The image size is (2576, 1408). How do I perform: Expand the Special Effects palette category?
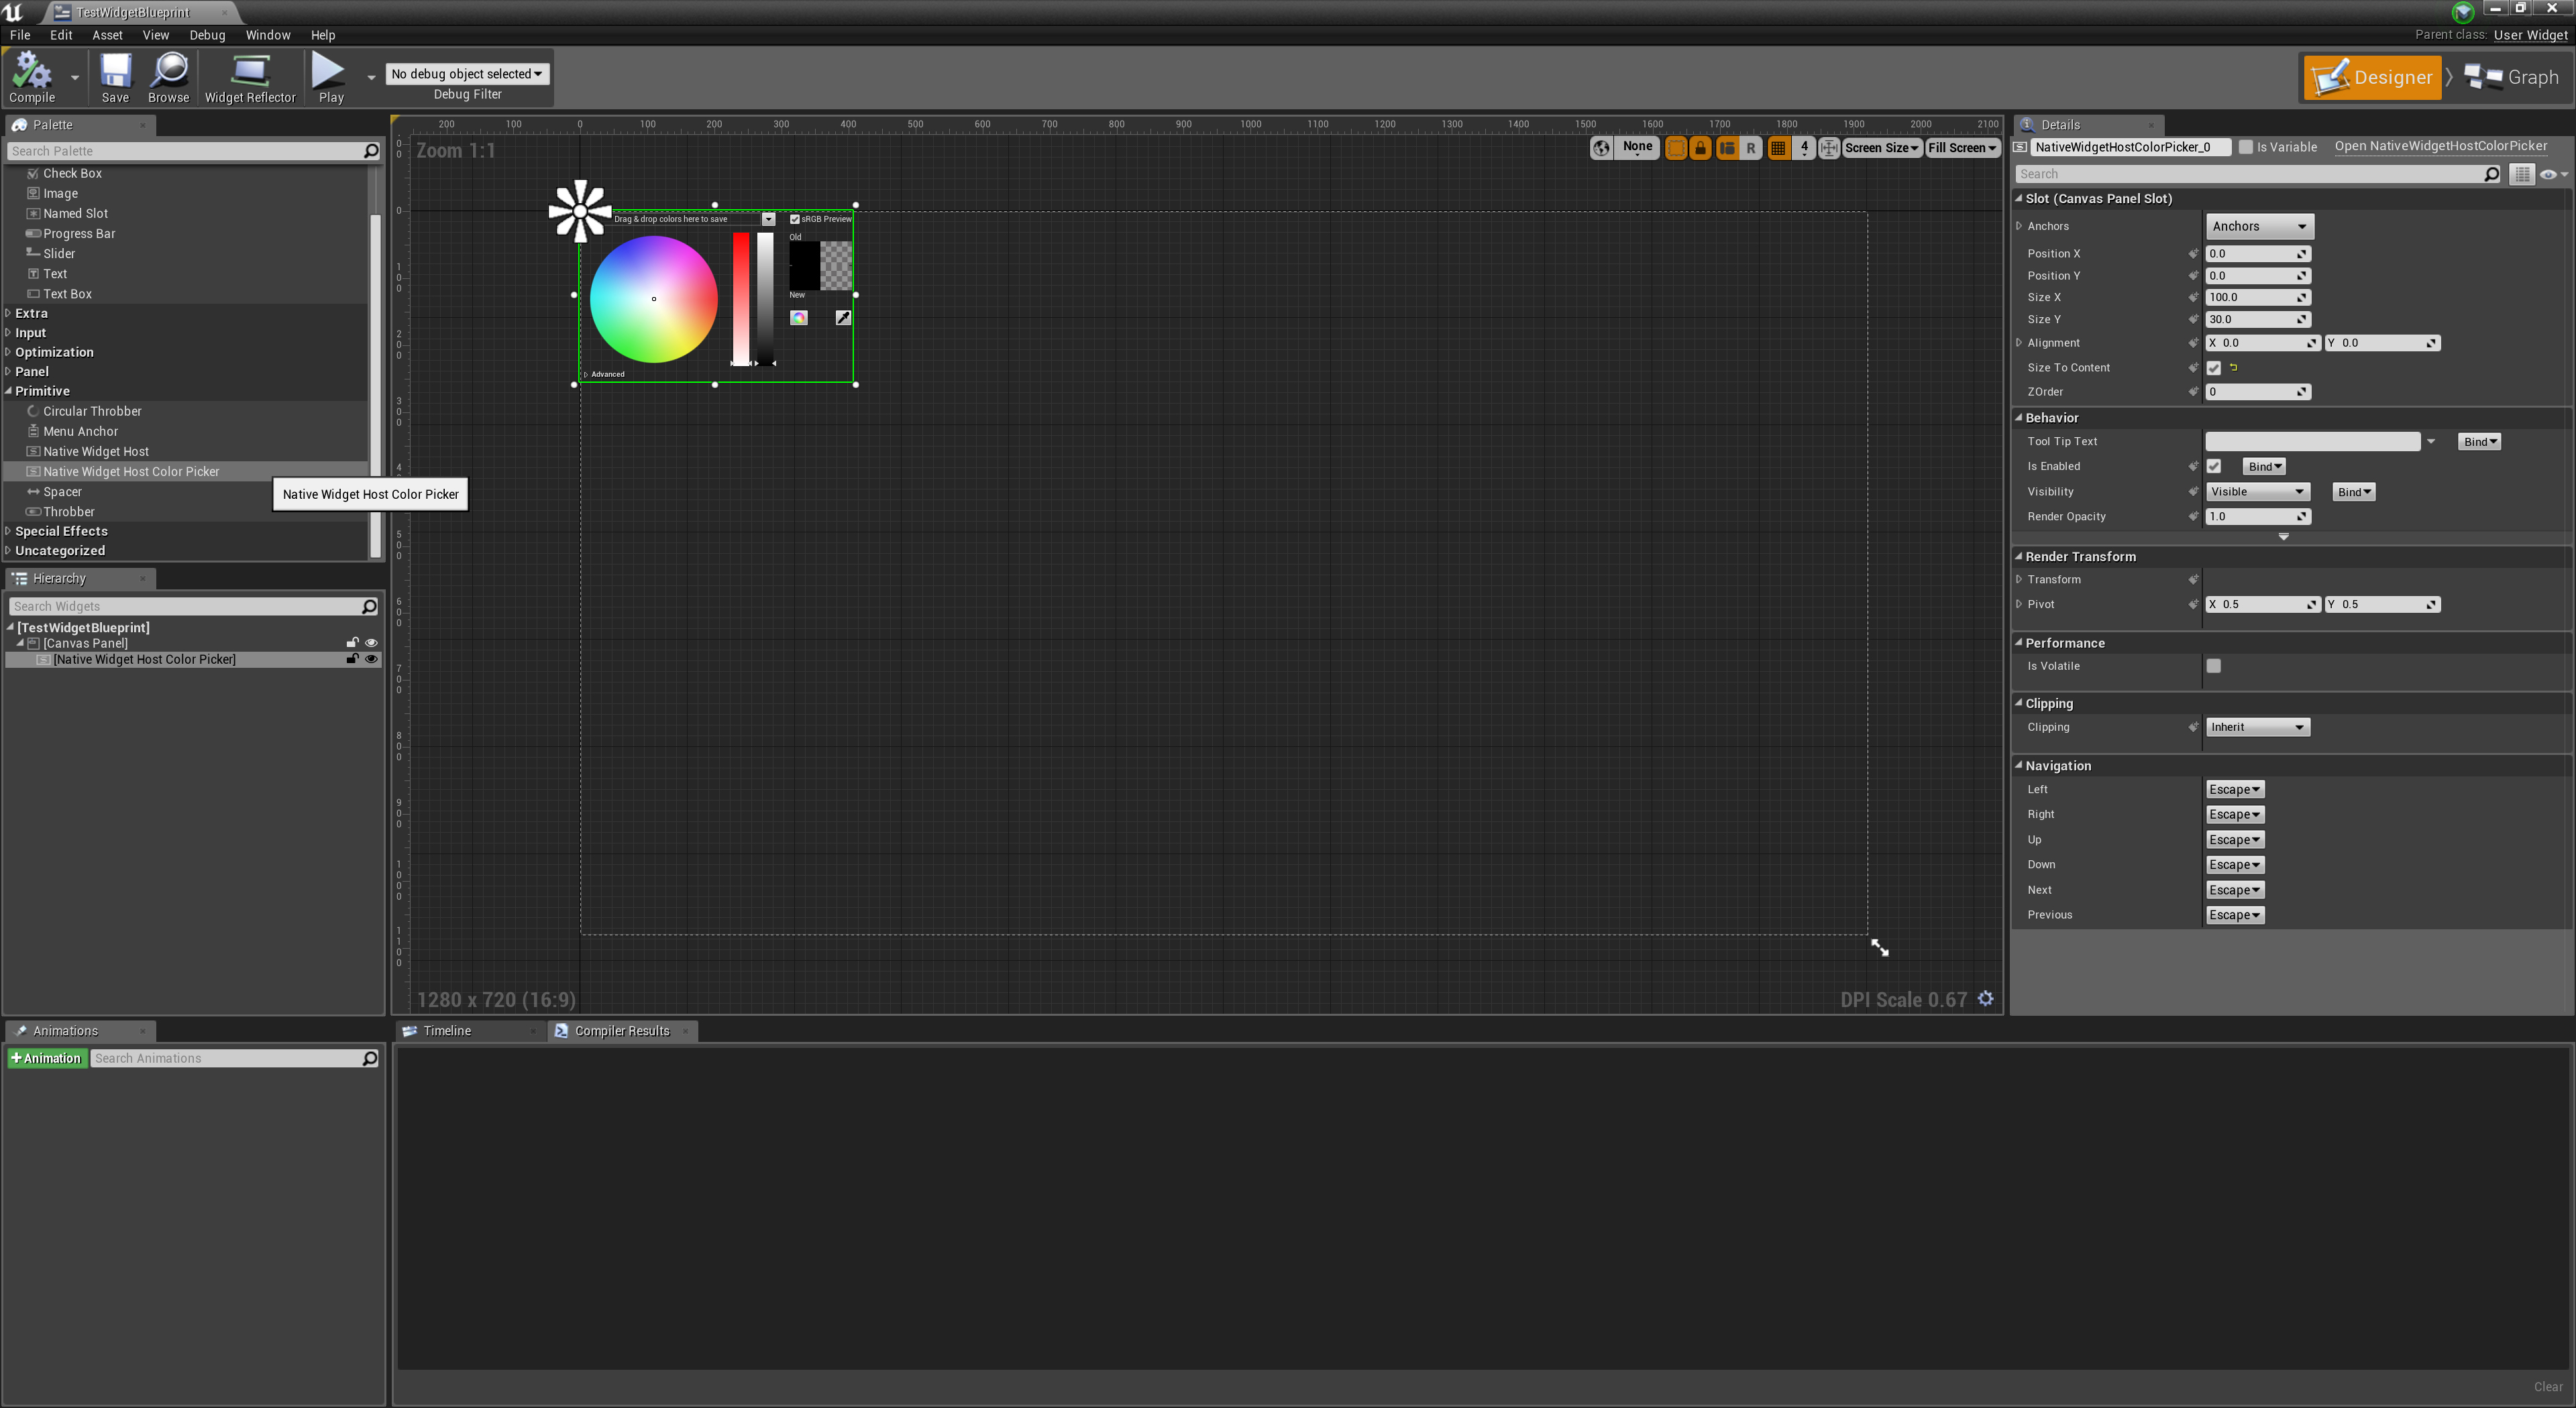61,530
